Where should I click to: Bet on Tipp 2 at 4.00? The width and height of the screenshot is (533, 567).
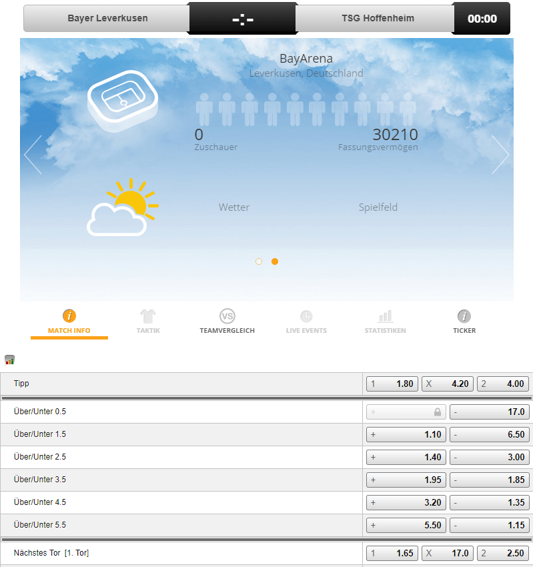point(503,384)
